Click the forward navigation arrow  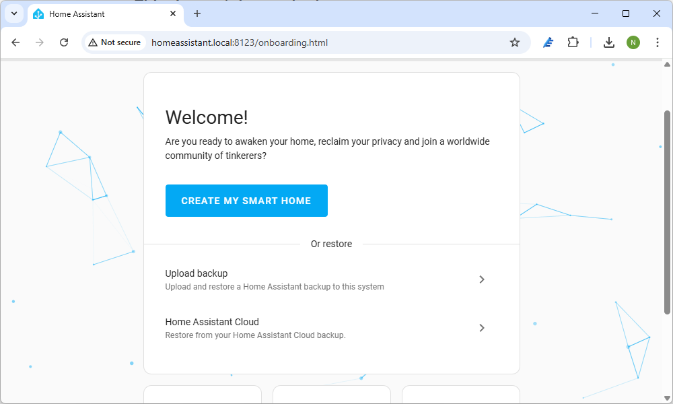pos(39,42)
